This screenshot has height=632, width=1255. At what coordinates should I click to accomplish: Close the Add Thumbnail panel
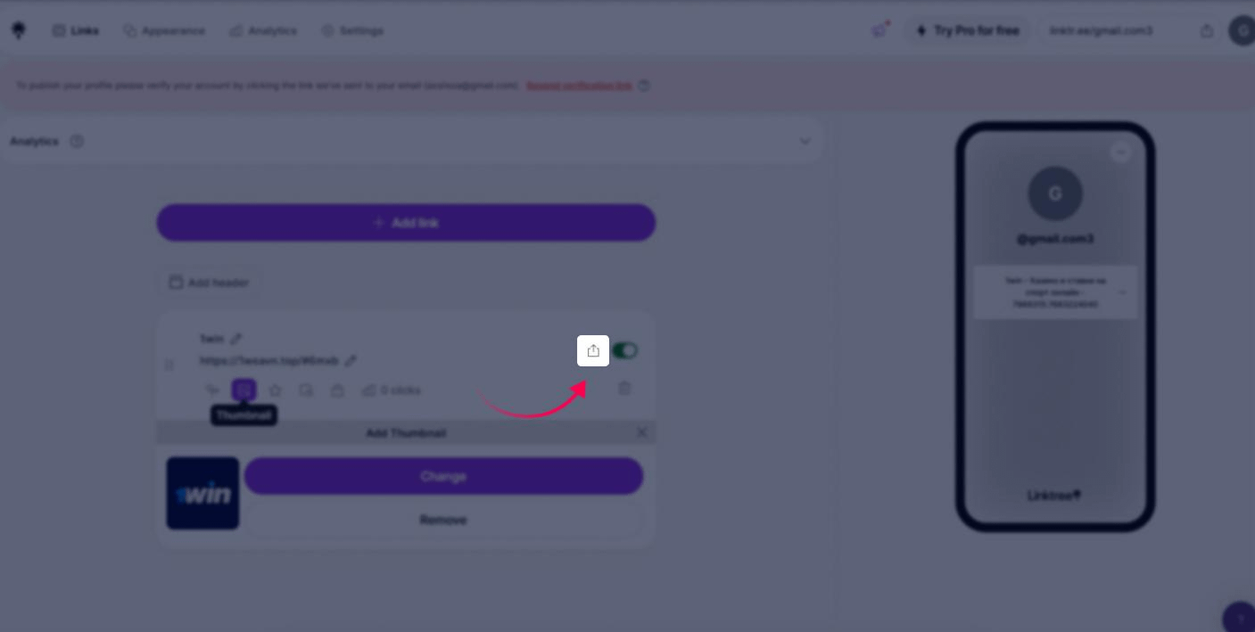point(641,432)
